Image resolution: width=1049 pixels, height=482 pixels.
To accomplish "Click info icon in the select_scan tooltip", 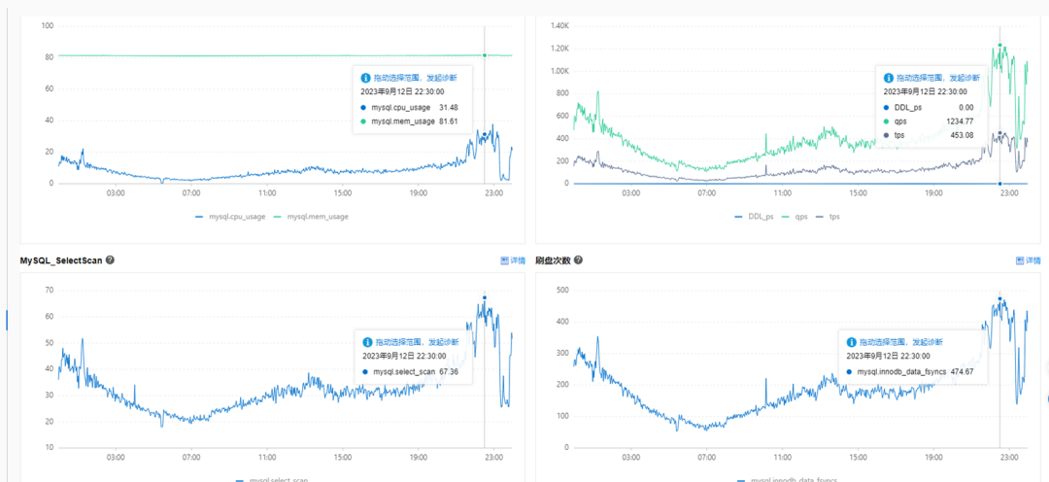I will [x=366, y=342].
